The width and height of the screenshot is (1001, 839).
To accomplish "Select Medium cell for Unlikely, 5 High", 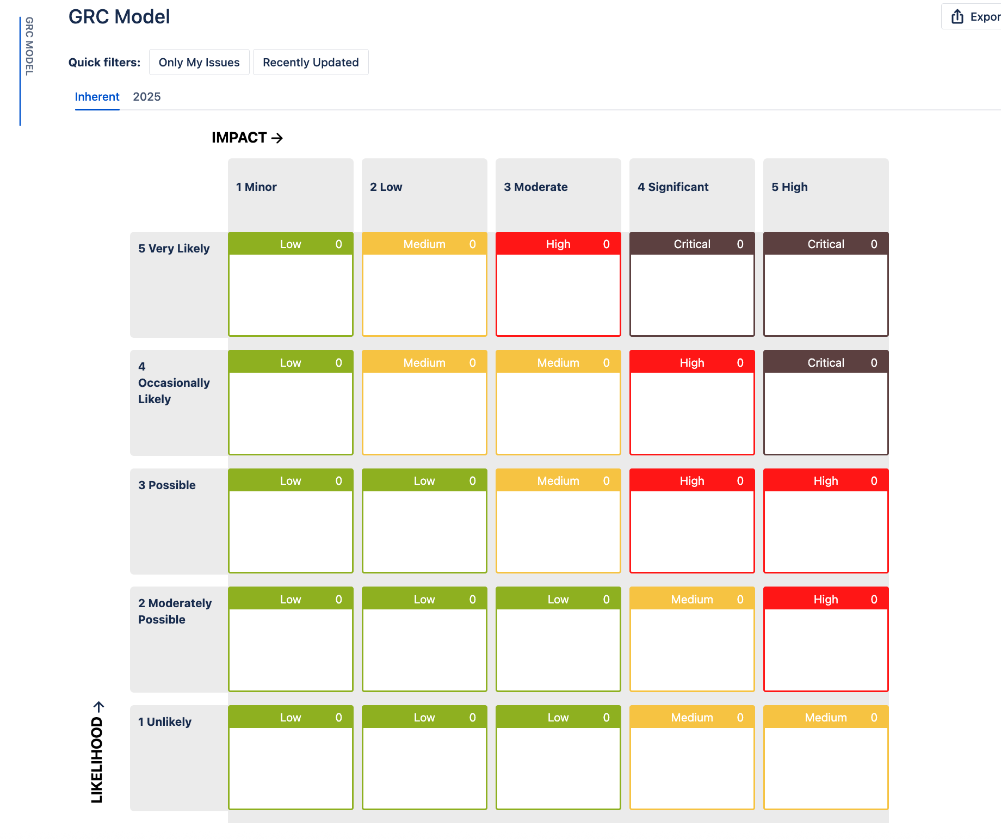I will click(826, 757).
